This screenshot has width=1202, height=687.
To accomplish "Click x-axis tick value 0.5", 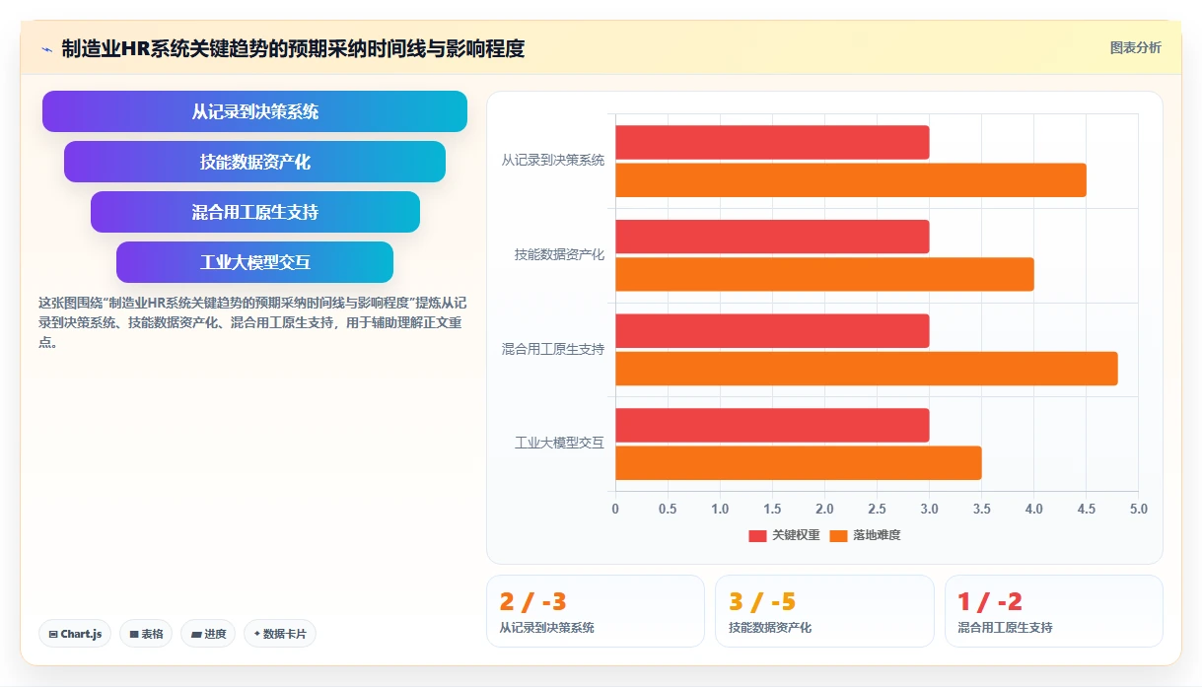I will pyautogui.click(x=668, y=509).
